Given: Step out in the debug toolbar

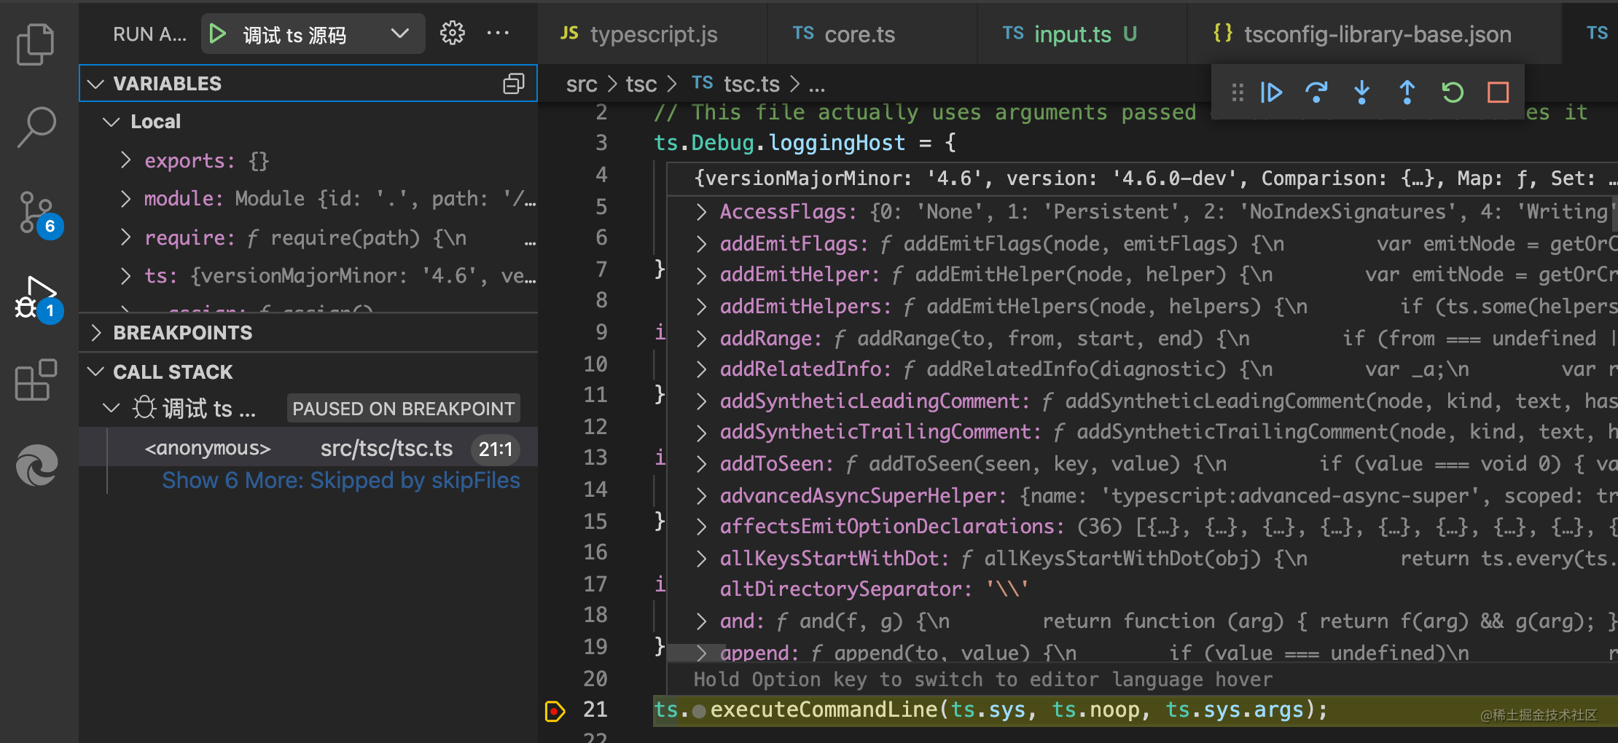Looking at the screenshot, I should pos(1407,93).
